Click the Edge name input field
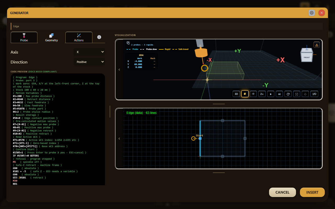Screen dimensions: 335x209 tap(167, 26)
